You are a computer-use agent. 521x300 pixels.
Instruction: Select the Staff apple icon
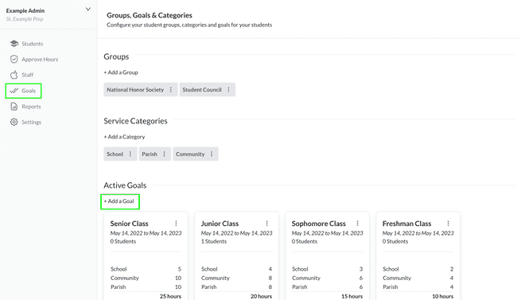pyautogui.click(x=14, y=75)
